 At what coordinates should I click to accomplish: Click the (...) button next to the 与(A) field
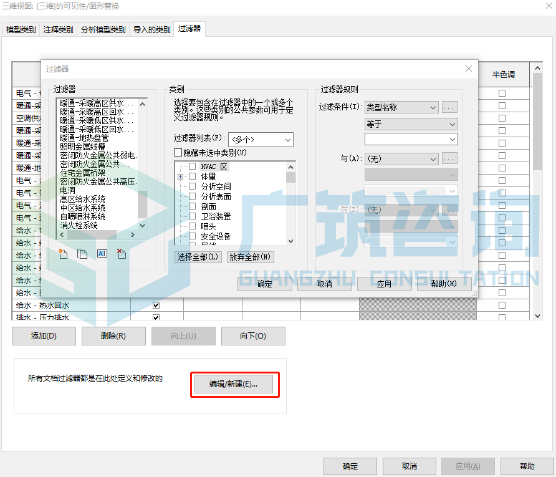(x=449, y=159)
